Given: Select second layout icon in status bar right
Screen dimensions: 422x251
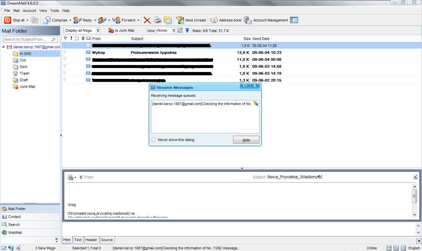Looking at the screenshot, I should 396,248.
